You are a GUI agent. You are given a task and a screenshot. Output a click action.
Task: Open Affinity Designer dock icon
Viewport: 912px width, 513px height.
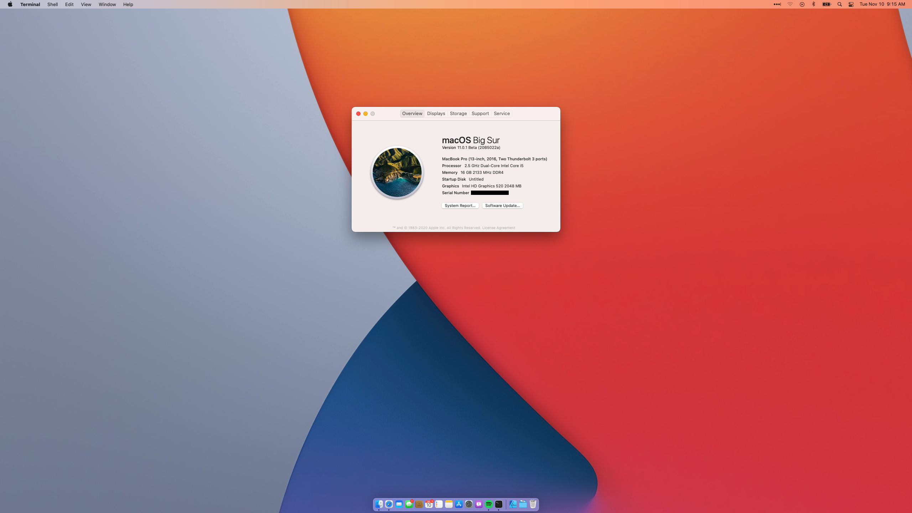tap(513, 504)
